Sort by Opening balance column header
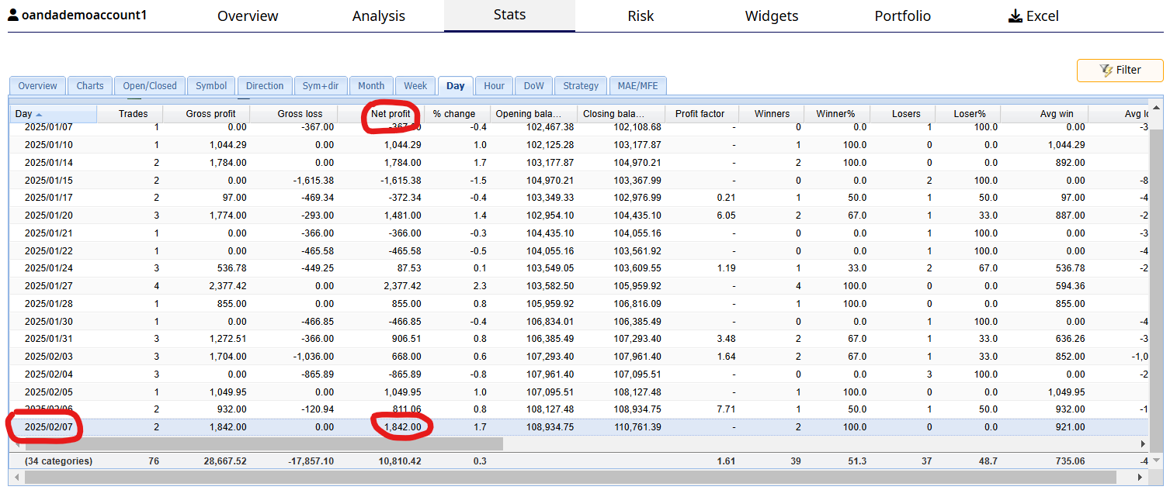Image resolution: width=1170 pixels, height=490 pixels. [534, 114]
